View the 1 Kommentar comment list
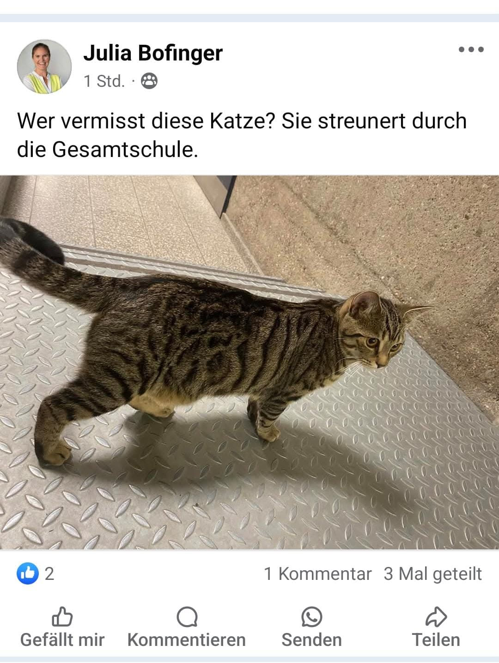Viewport: 499px width, 663px height. coord(317,574)
